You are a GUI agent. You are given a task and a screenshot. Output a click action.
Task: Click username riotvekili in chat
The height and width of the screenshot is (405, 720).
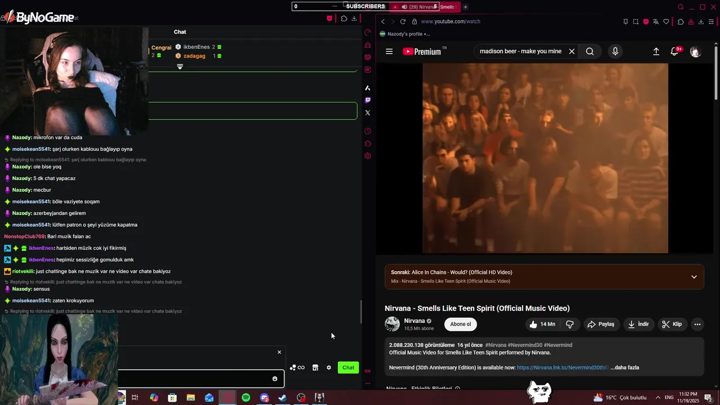(x=23, y=271)
